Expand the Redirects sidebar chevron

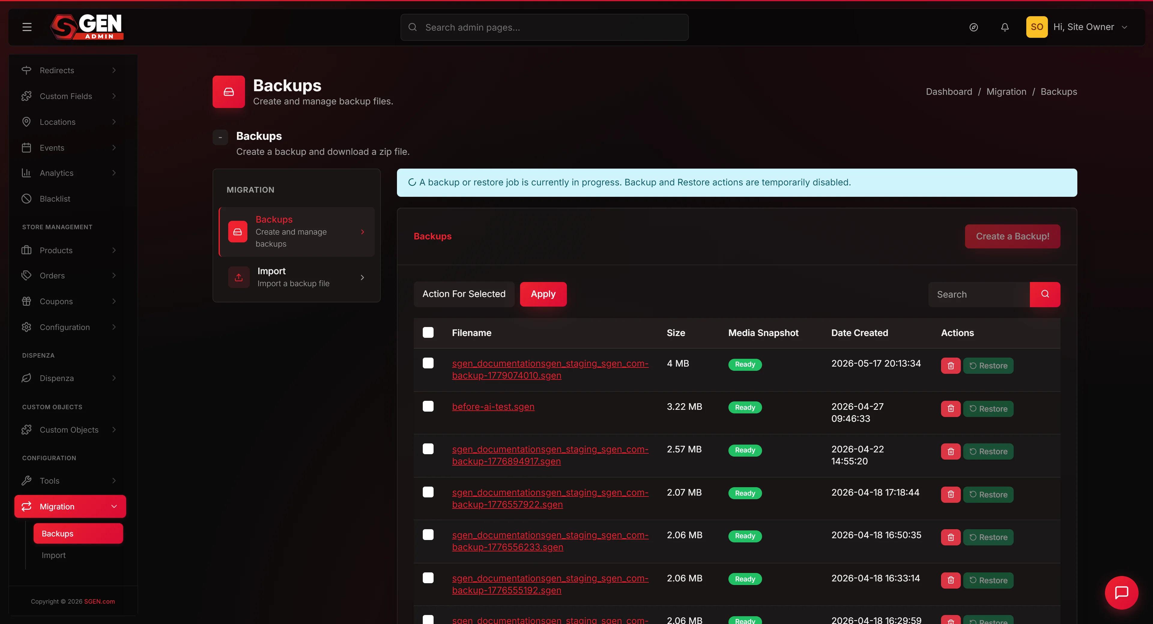(x=114, y=70)
